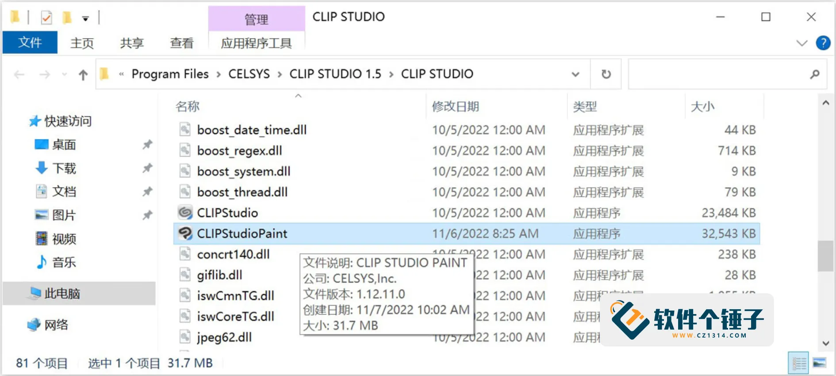Sort by the 修改日期 column header
836x376 pixels.
(x=456, y=106)
